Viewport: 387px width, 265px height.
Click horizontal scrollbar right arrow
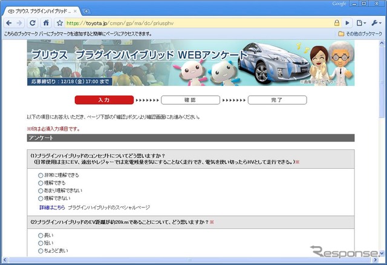[376, 260]
